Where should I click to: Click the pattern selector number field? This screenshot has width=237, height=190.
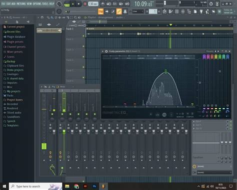153,12
